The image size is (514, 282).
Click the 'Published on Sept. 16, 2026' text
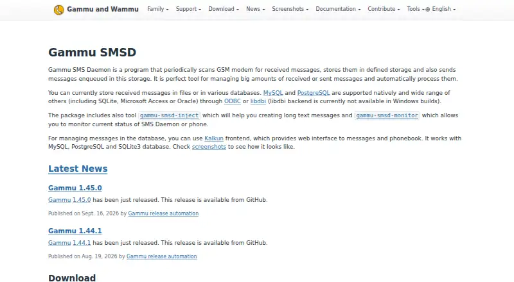84,213
